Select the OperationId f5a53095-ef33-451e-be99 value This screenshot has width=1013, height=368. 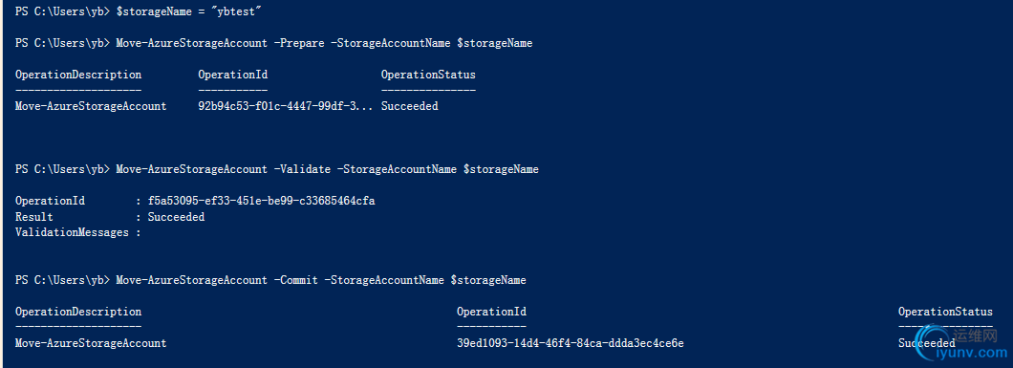coord(262,201)
